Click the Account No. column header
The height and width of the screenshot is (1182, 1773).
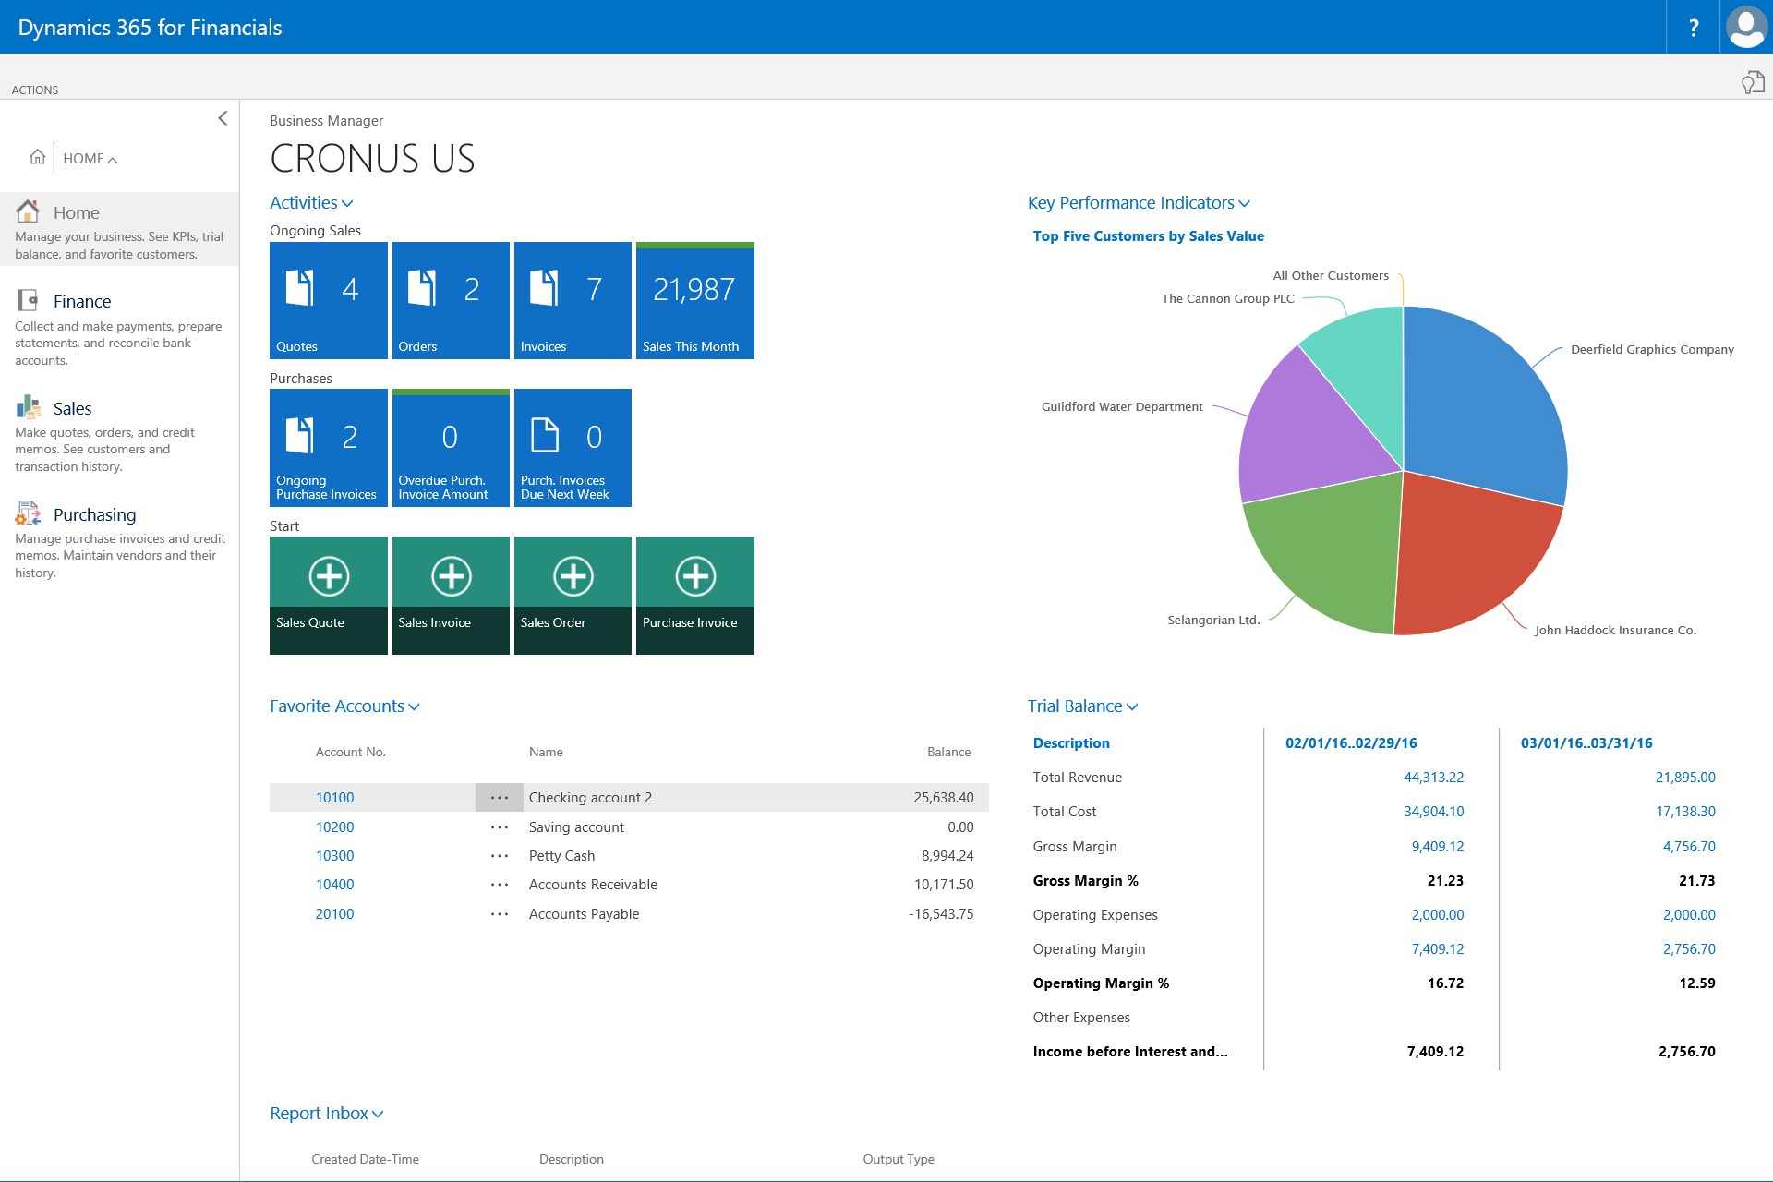click(351, 752)
